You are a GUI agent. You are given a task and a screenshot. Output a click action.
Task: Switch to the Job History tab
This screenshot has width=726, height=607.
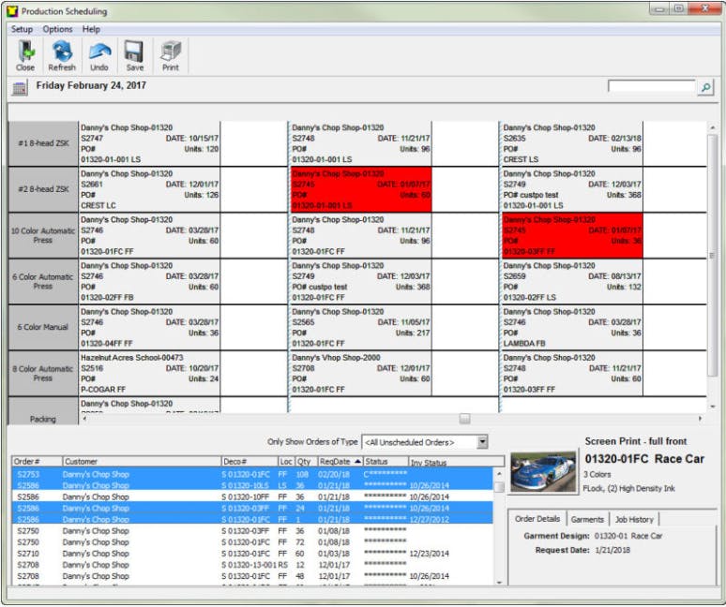tap(635, 519)
